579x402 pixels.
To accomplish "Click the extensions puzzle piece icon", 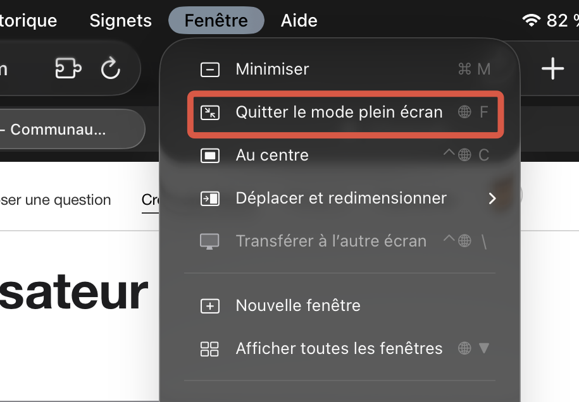I will point(68,68).
